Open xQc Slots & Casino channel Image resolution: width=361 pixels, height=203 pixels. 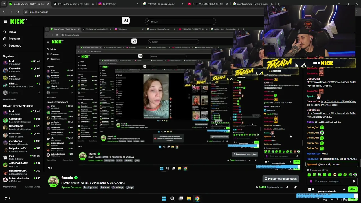point(22,157)
